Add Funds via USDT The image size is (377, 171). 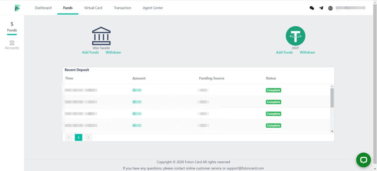tap(285, 52)
